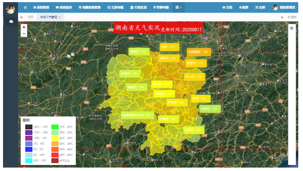This screenshot has width=303, height=171.
Task: Click the orange 30℃ to 35℃ legend swatch
Action: click(x=55, y=144)
